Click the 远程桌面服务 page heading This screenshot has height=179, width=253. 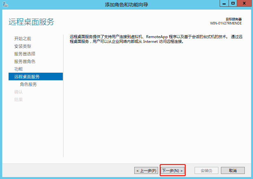(x=31, y=22)
